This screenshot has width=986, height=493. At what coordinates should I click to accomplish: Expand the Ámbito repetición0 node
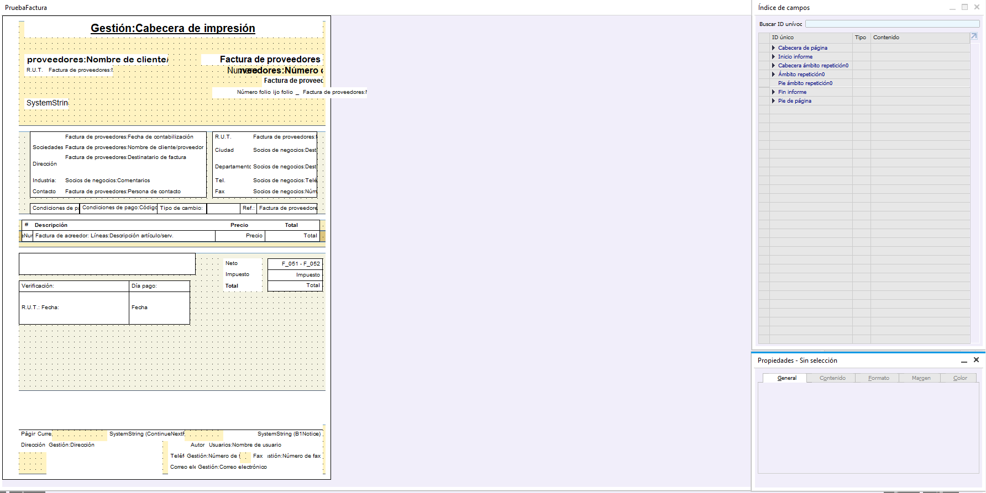pos(773,75)
